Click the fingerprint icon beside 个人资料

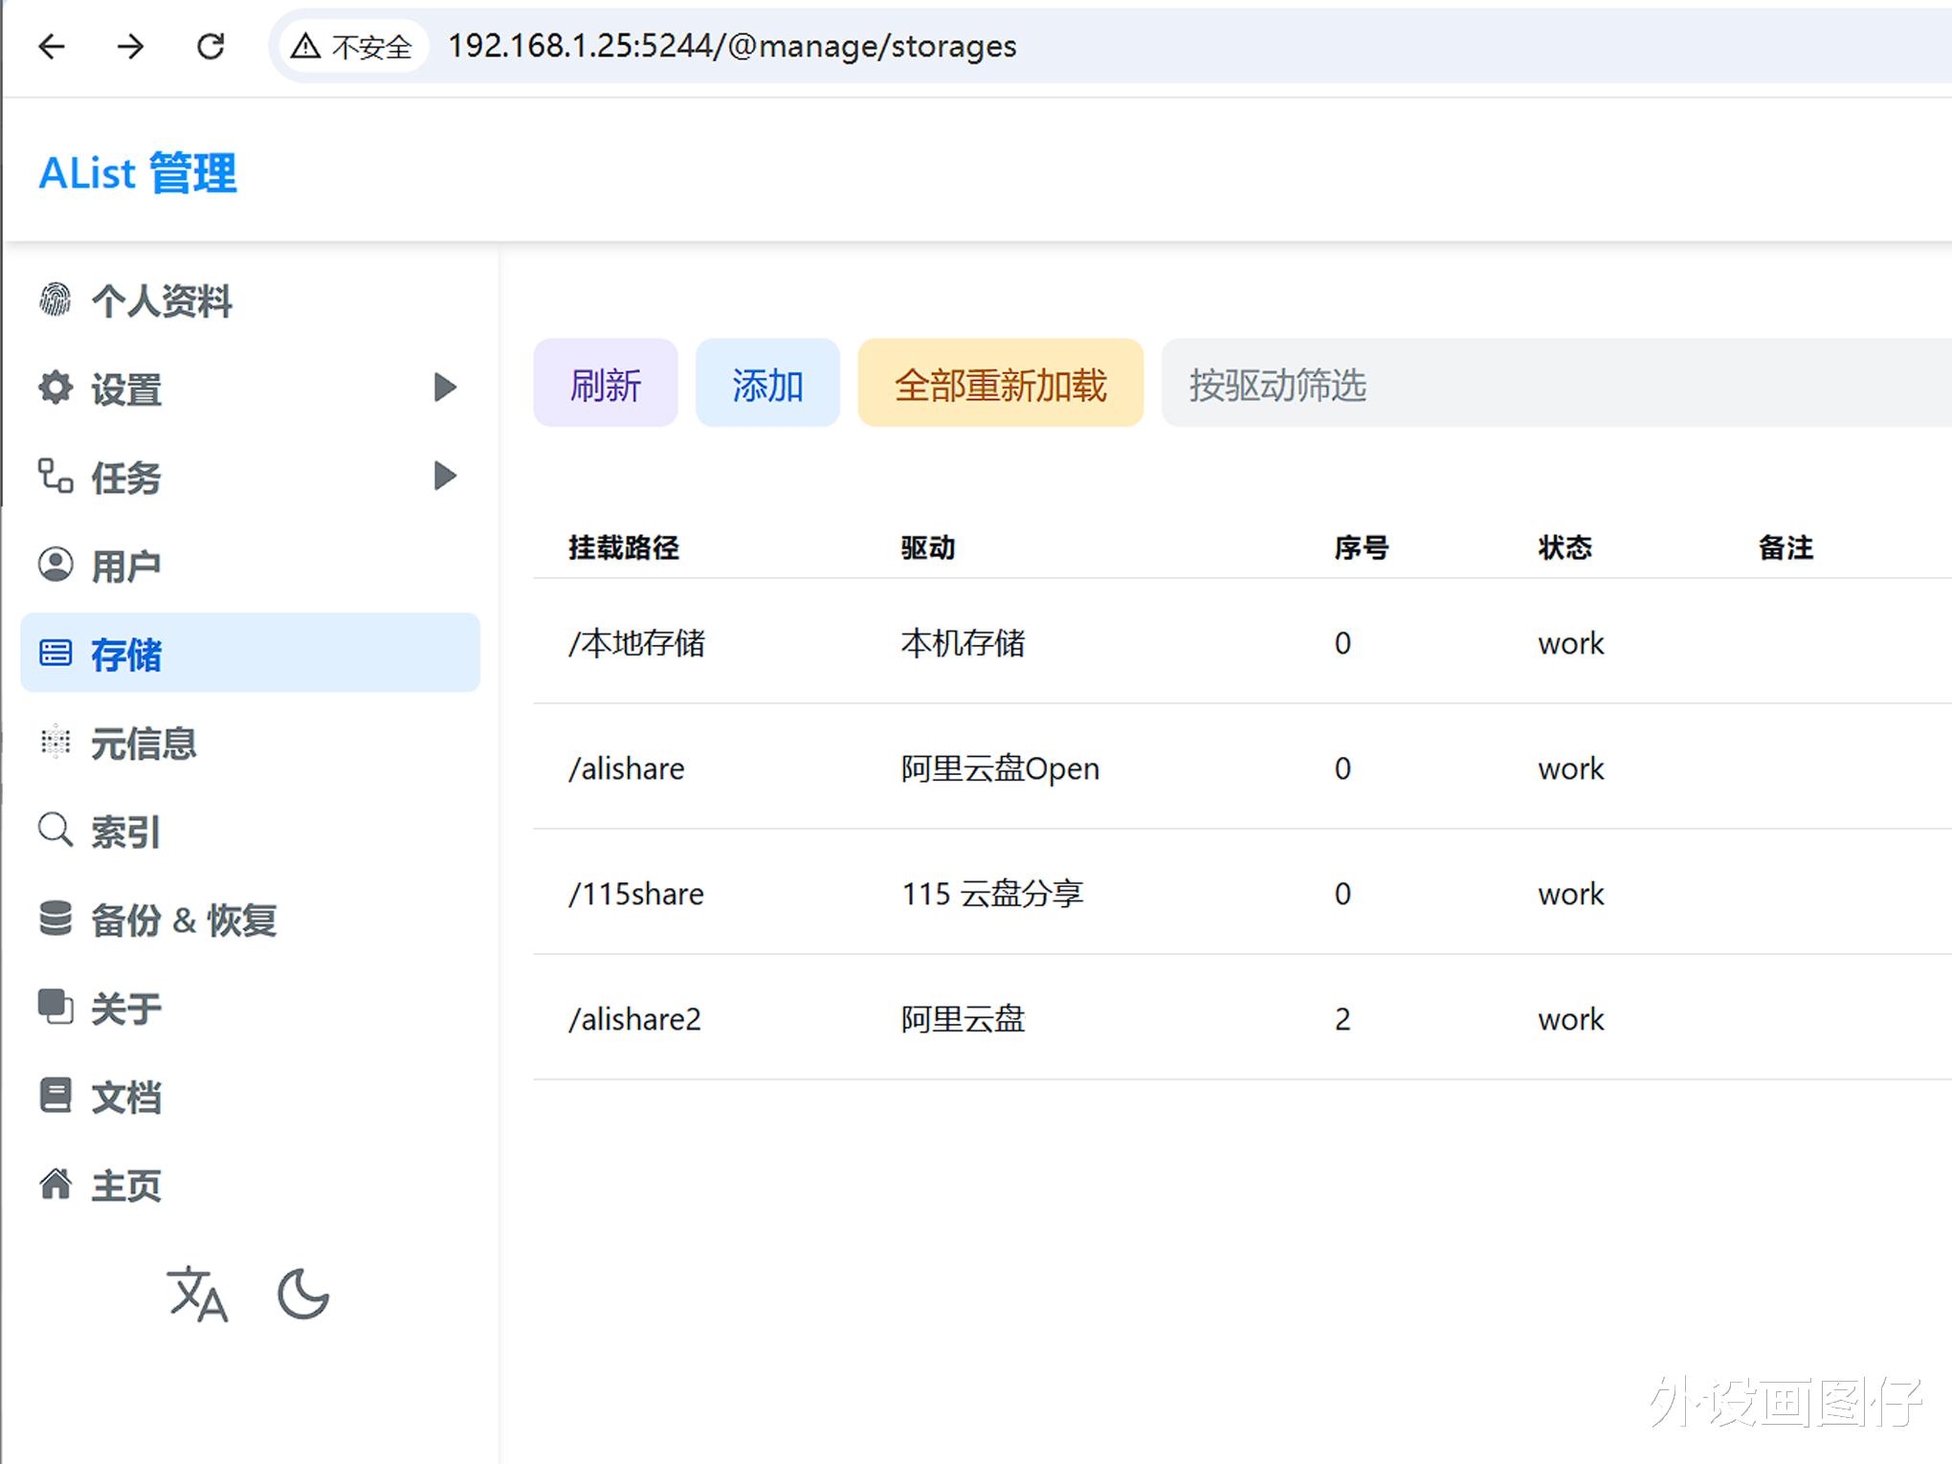point(55,299)
